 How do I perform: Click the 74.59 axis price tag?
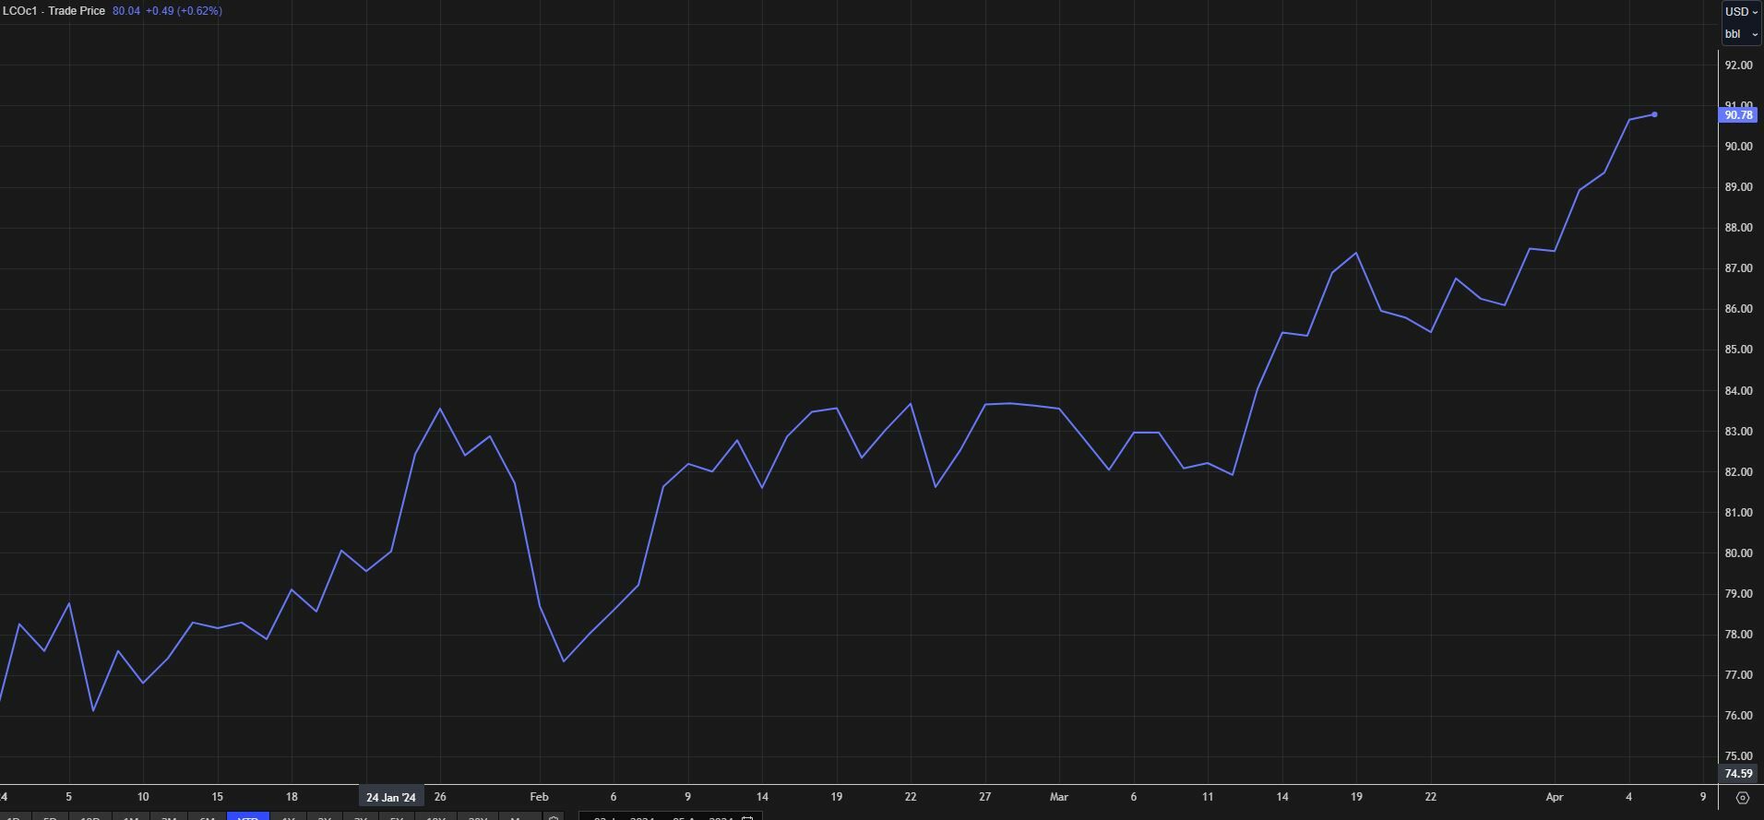point(1738,774)
